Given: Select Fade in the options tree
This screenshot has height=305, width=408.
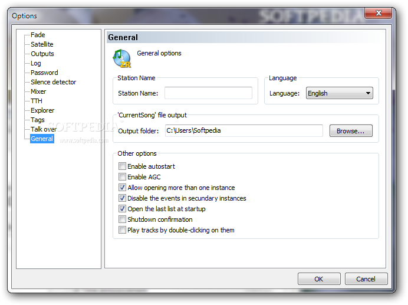Looking at the screenshot, I should point(38,35).
